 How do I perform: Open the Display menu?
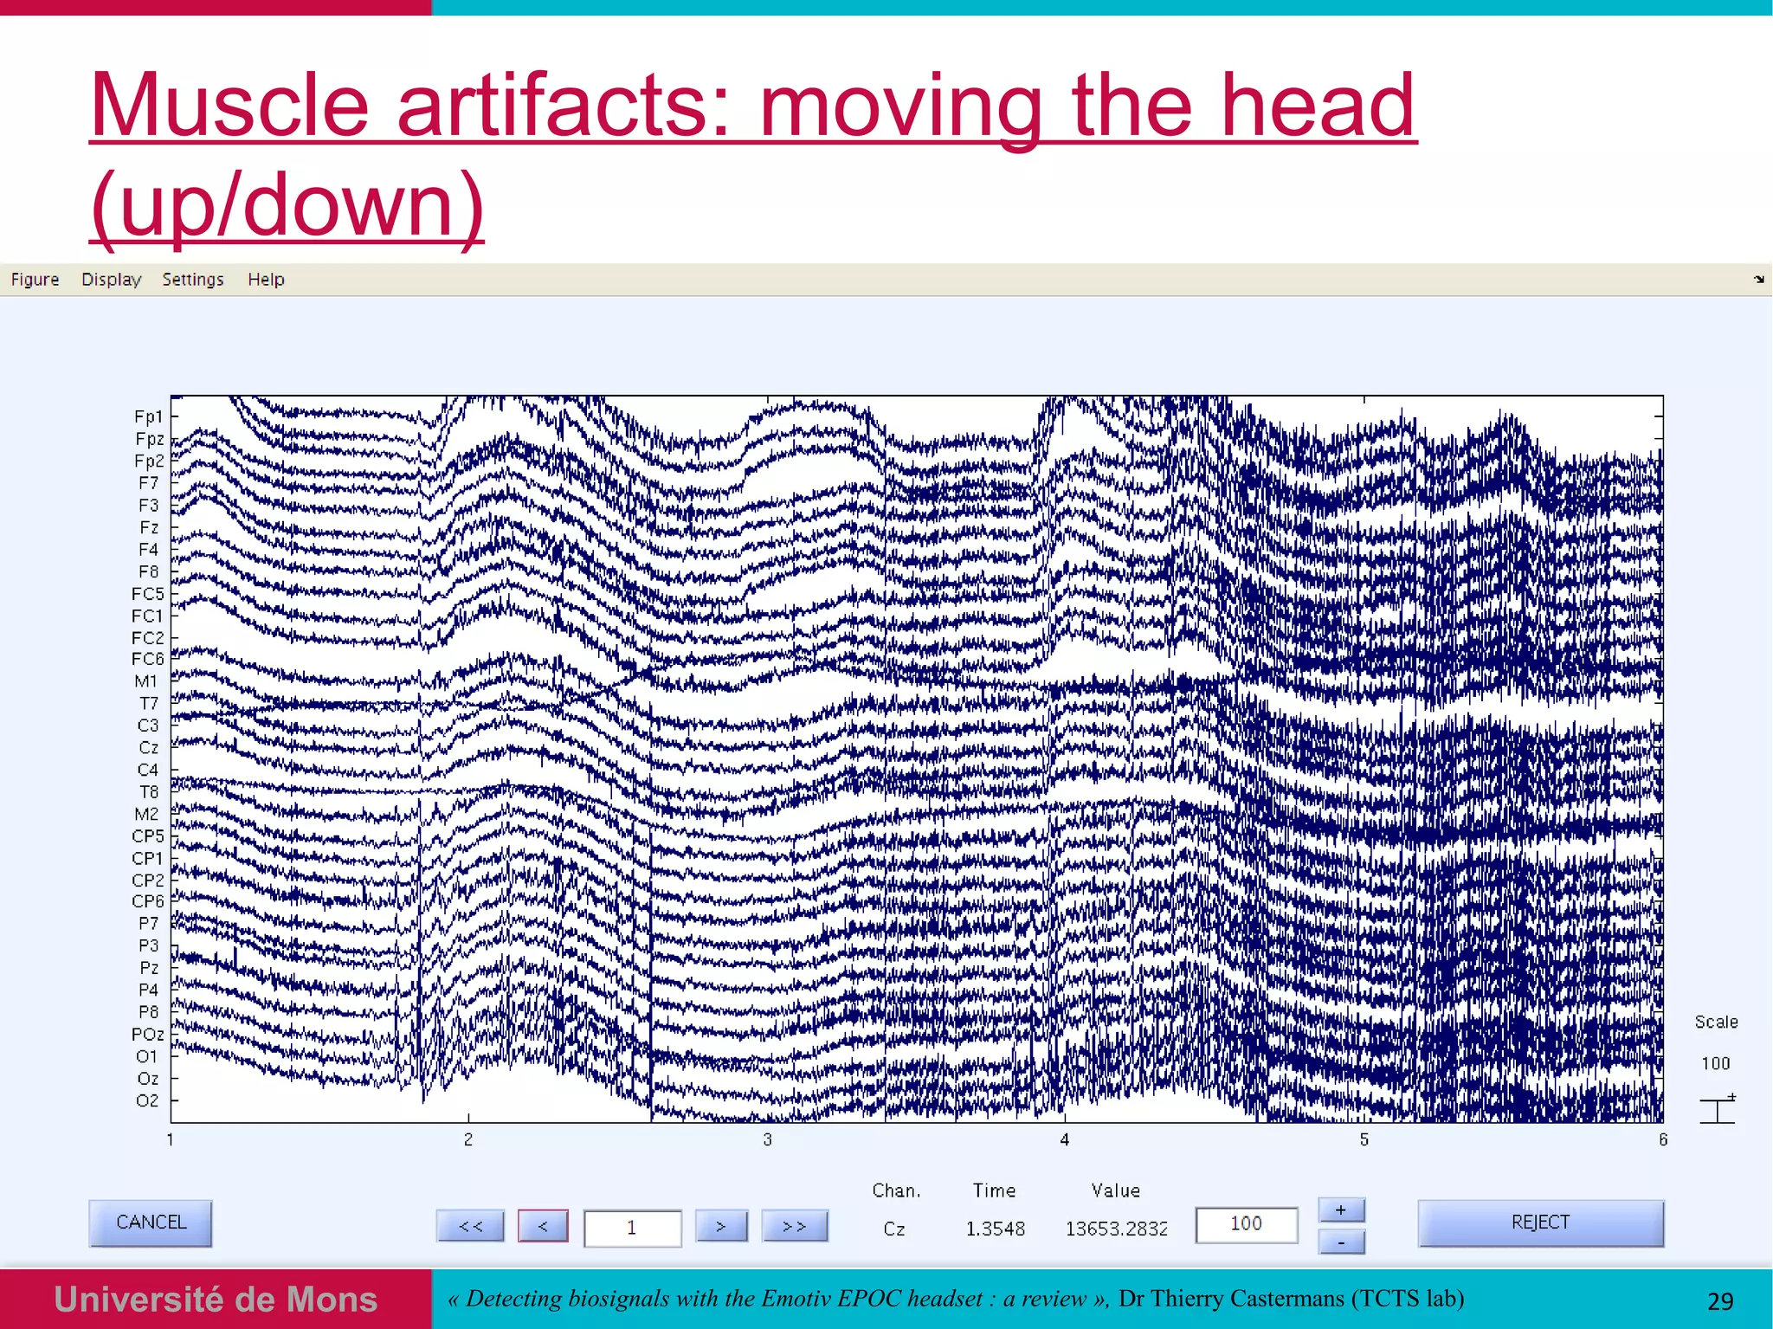pyautogui.click(x=111, y=280)
